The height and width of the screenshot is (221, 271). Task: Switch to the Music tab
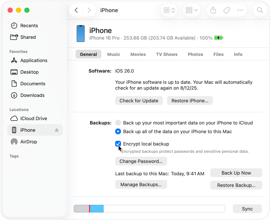pos(114,54)
